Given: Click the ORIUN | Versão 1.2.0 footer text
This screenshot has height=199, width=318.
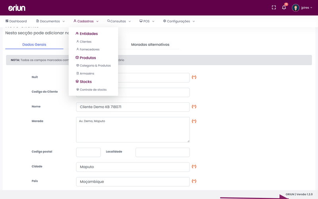Looking at the screenshot, I should 299,194.
